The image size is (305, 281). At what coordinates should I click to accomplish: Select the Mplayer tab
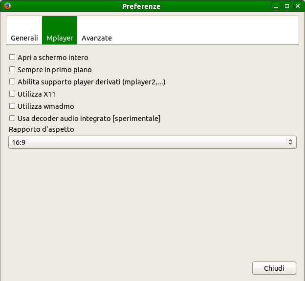click(x=60, y=38)
